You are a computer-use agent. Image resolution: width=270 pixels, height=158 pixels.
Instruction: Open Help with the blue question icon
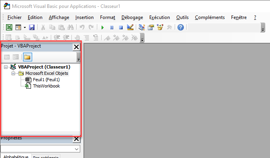(x=181, y=27)
